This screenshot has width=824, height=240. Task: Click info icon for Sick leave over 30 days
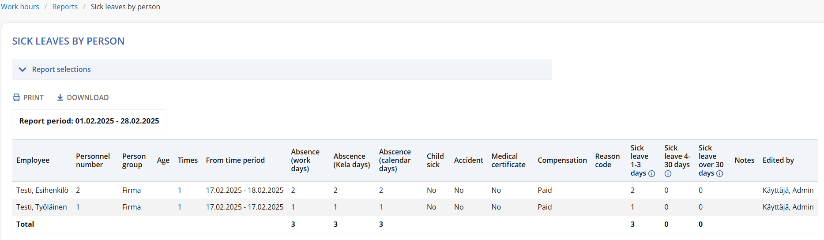719,173
